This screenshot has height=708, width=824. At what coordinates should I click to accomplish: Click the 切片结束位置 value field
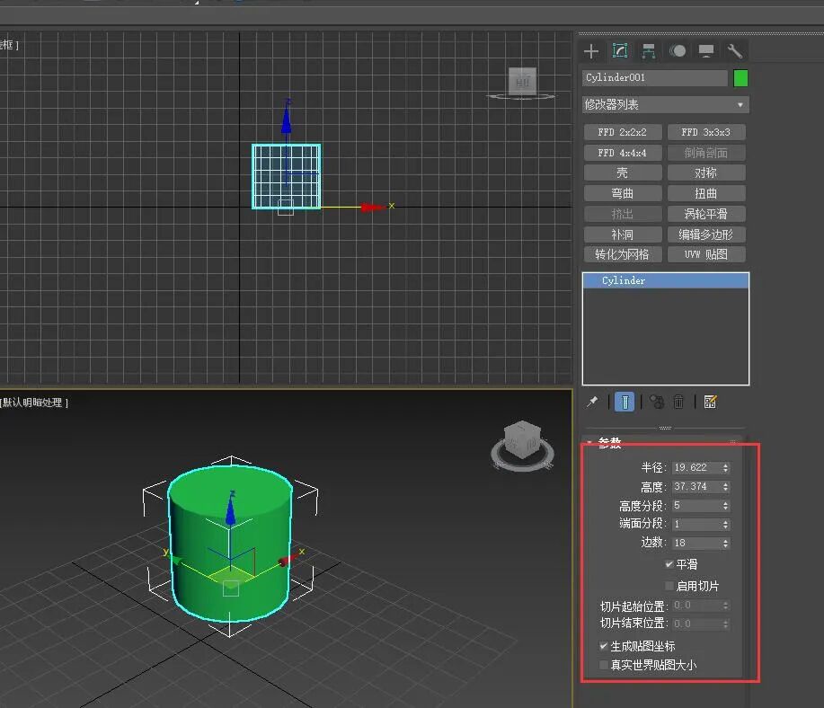point(696,624)
